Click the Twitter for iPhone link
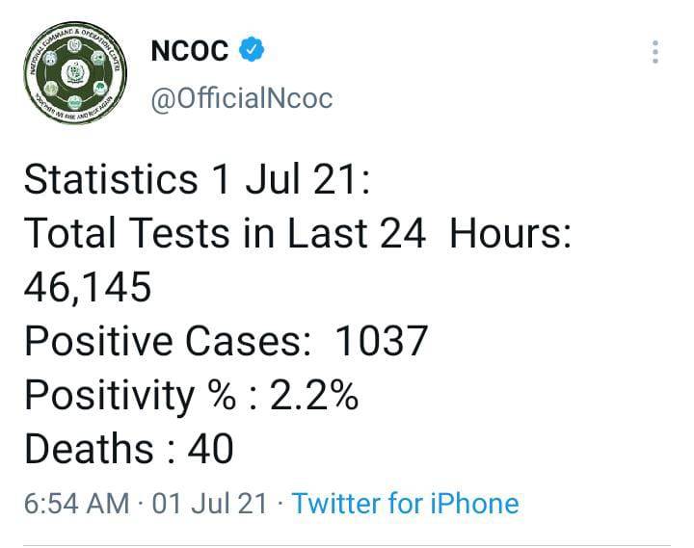The height and width of the screenshot is (548, 694). (x=406, y=504)
